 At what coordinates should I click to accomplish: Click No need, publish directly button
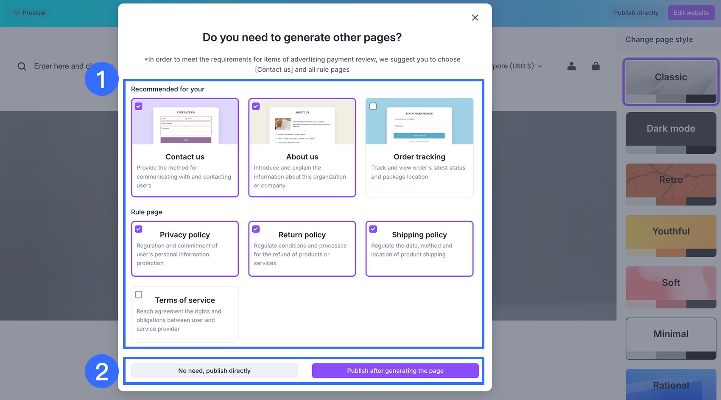[214, 371]
